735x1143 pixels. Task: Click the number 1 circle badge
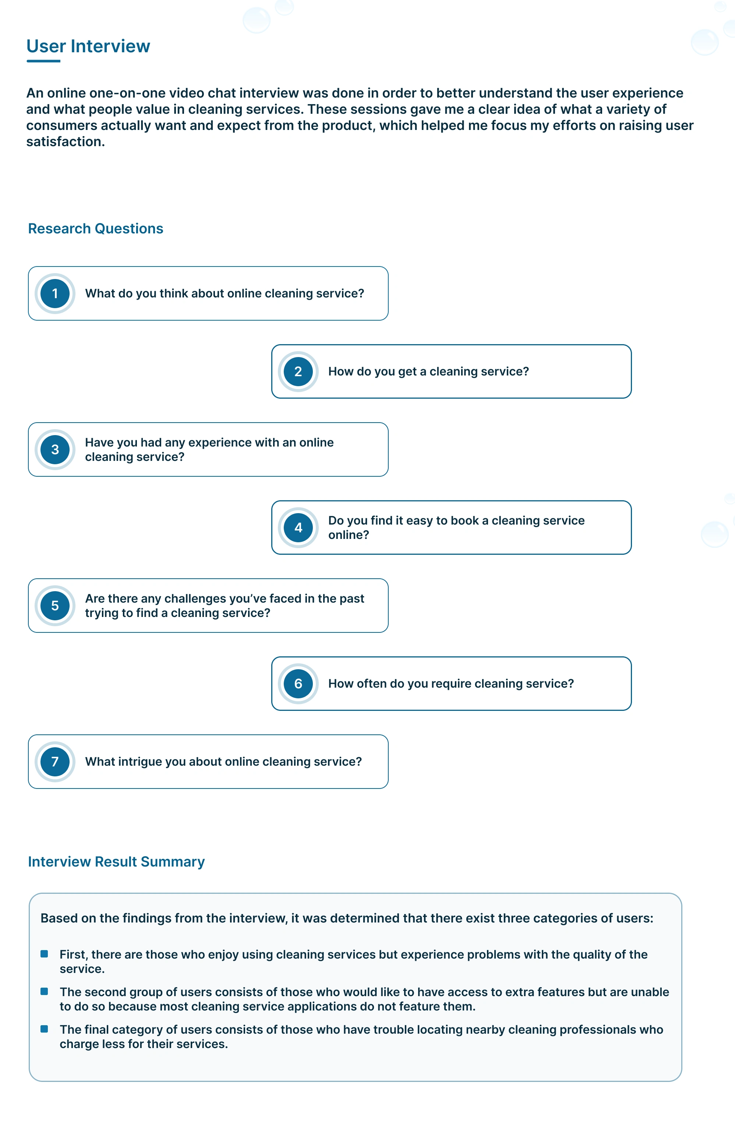(55, 293)
